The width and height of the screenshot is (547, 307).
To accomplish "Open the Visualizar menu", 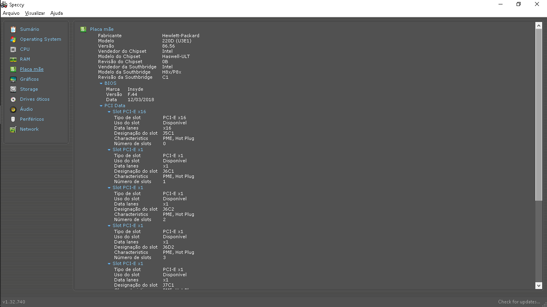I will [35, 13].
